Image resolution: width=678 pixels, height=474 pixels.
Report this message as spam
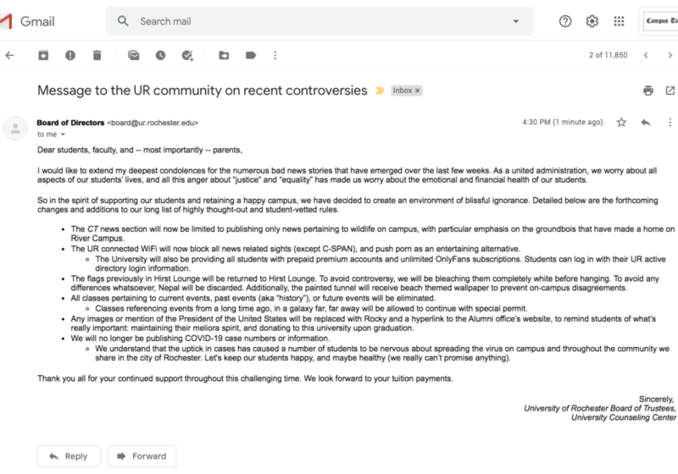69,55
